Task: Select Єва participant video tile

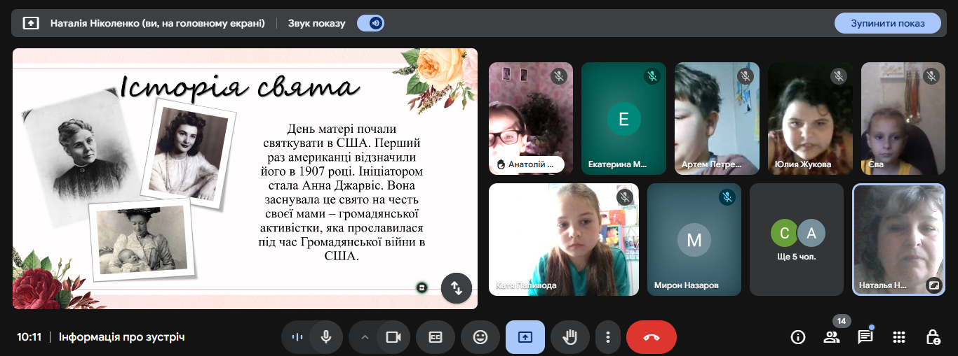Action: pyautogui.click(x=903, y=118)
